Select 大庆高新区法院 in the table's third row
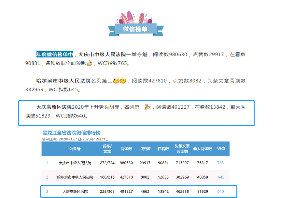 [x=75, y=192]
